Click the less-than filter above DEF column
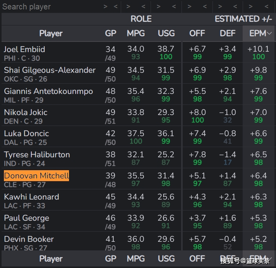Viewport: 276px width, 268px height. (235, 6)
